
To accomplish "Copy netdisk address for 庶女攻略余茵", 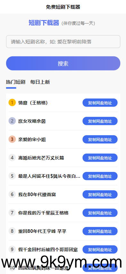I will [x=100, y=121].
